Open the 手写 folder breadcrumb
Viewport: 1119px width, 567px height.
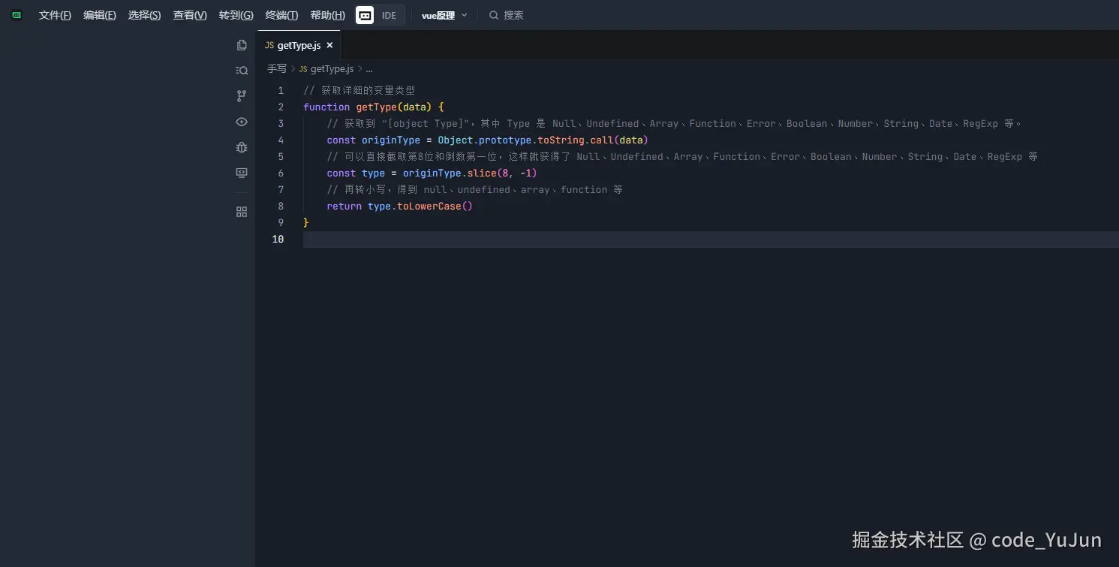click(x=277, y=69)
